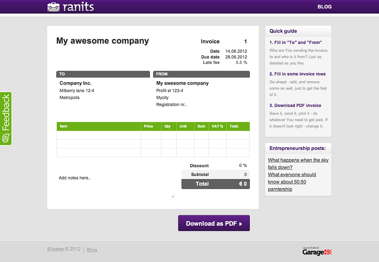Image resolution: width=379 pixels, height=262 pixels.
Task: Click the Subtotal label
Action: 200,174
